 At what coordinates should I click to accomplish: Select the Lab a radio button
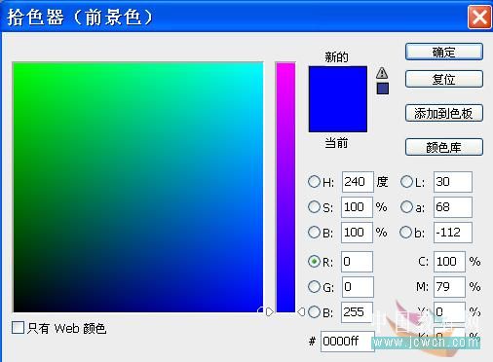[406, 206]
